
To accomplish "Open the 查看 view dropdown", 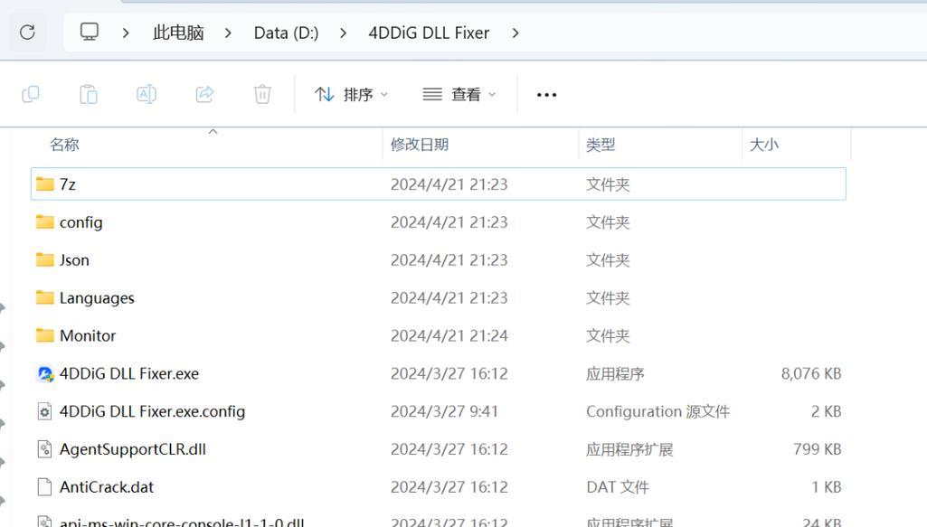I will click(459, 95).
